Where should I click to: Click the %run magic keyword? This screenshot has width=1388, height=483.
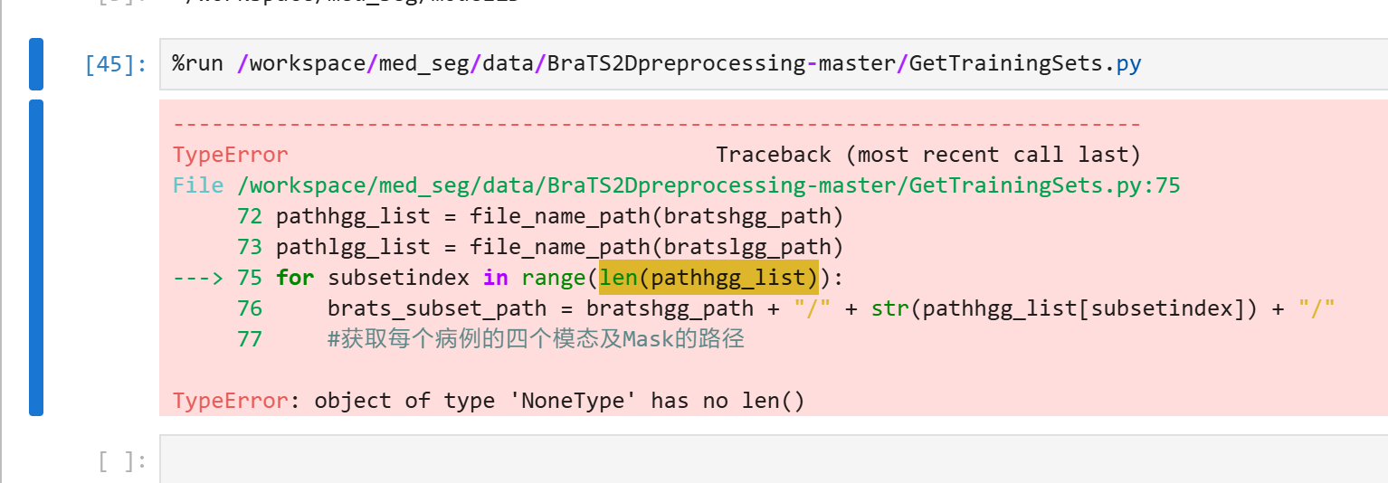pyautogui.click(x=198, y=64)
